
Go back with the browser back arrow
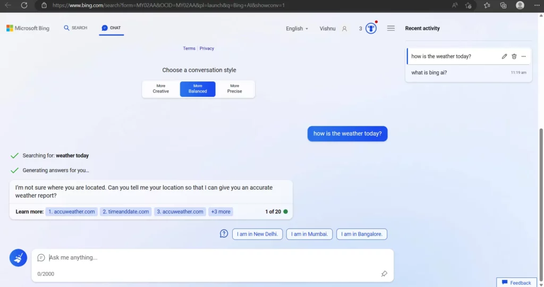tap(7, 5)
